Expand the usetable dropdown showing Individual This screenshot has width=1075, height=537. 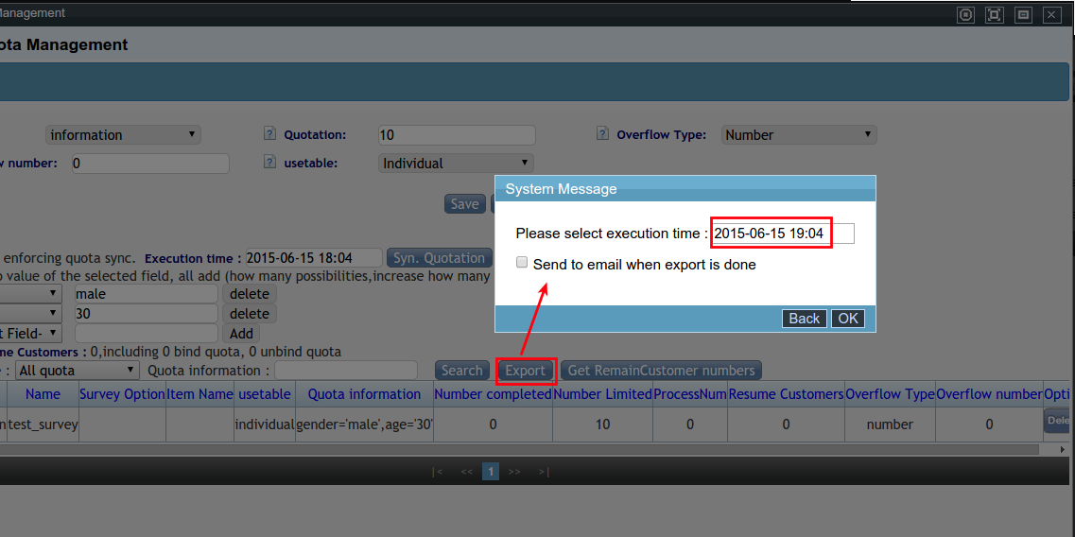(456, 164)
